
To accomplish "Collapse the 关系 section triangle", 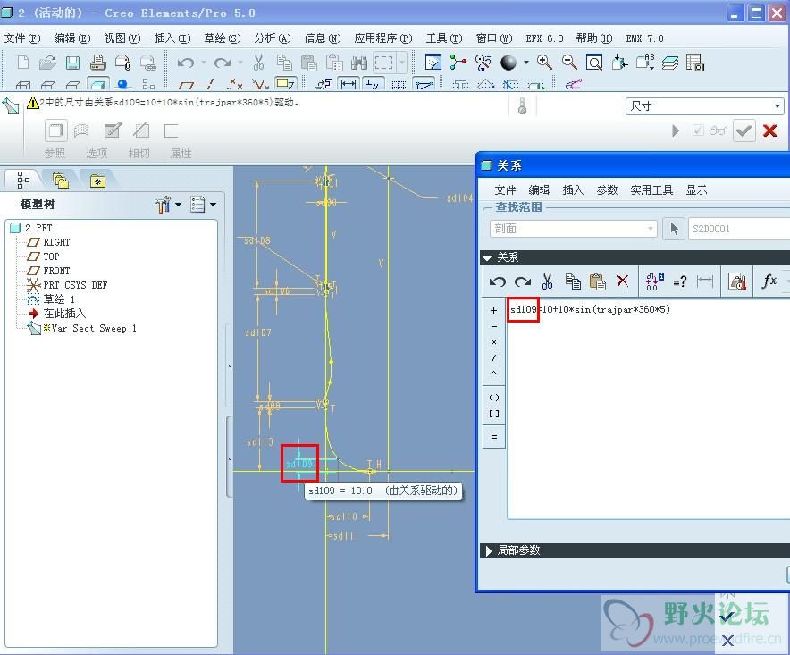I will click(487, 258).
